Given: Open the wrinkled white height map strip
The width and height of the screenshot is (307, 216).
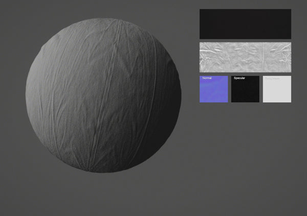Looking at the screenshot, I should click(x=245, y=57).
